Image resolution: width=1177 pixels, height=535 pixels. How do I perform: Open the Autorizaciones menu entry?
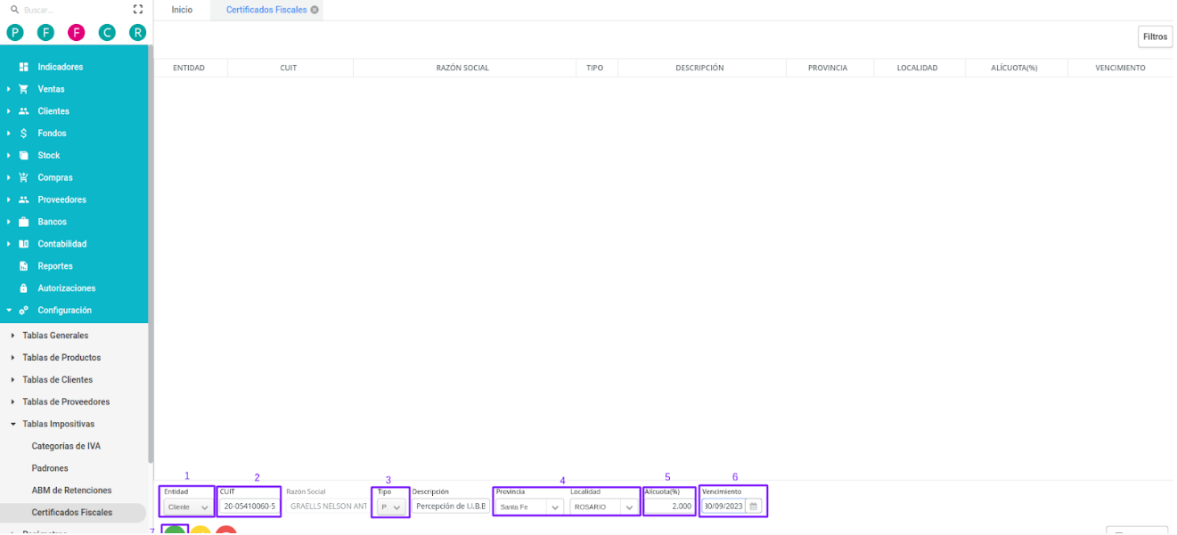(x=66, y=288)
